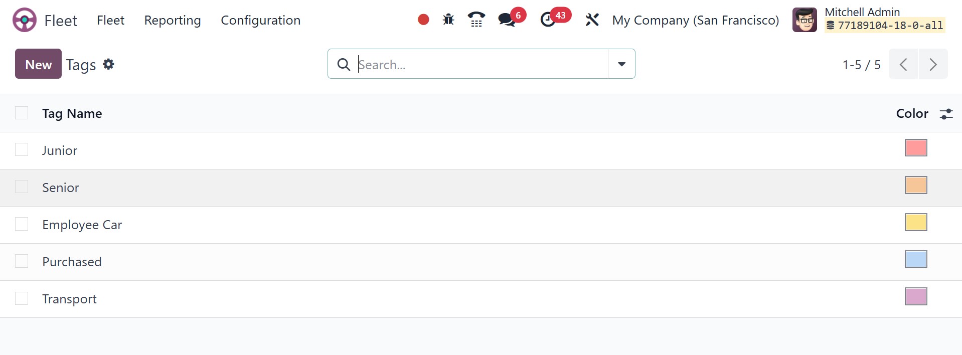962x355 pixels.
Task: Click the New button
Action: [38, 64]
